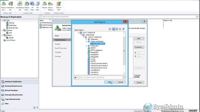
Task: Switch to Hosts and Clusters view icon
Action: tap(113, 29)
